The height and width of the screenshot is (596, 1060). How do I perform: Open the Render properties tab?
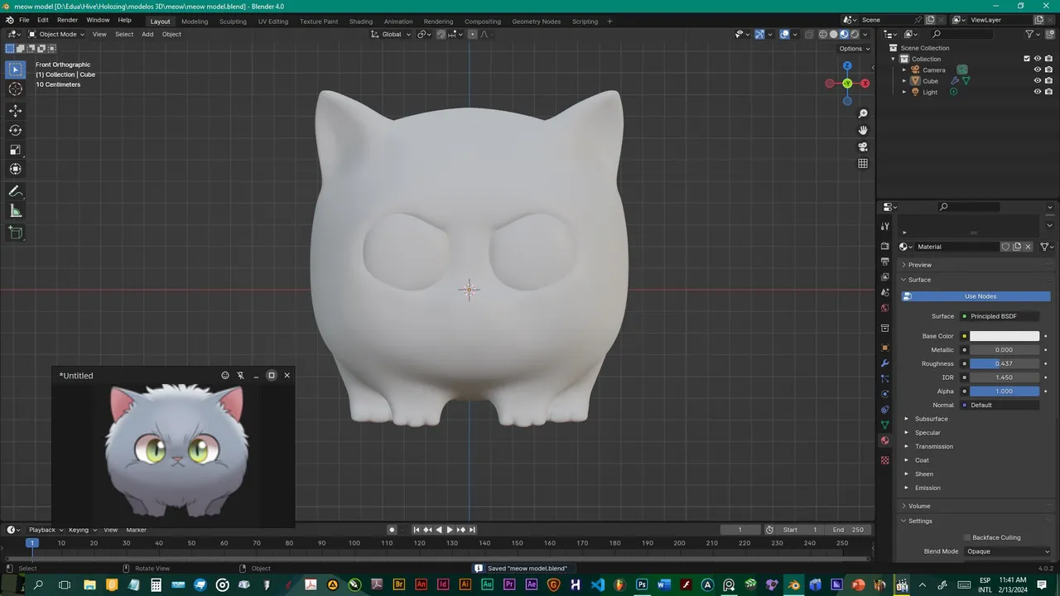[x=884, y=247]
